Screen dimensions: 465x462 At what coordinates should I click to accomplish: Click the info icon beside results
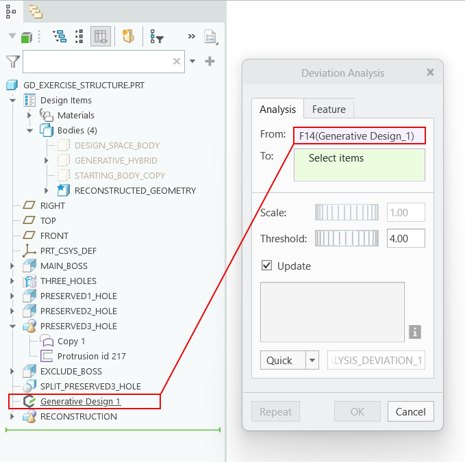pos(415,332)
